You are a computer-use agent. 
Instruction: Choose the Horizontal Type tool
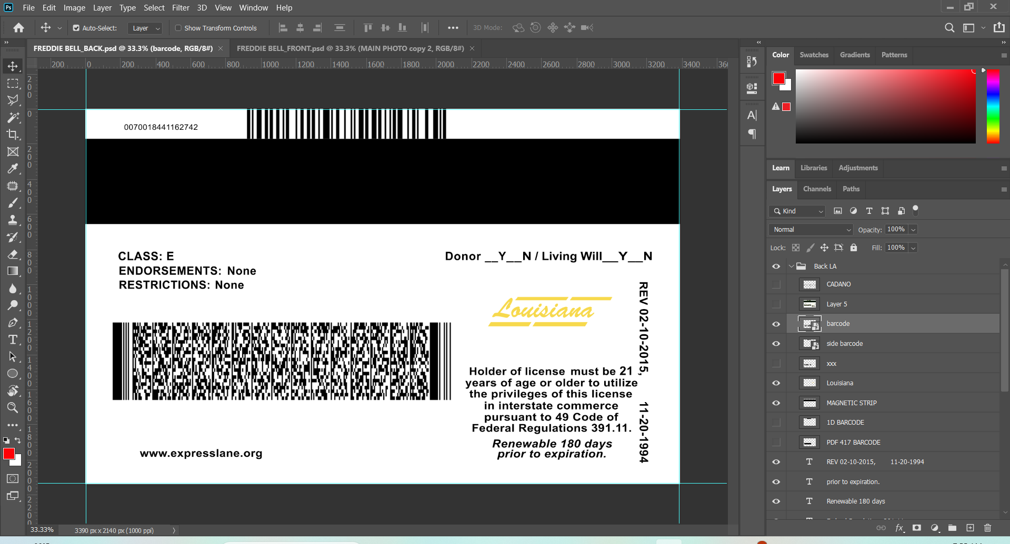click(13, 340)
